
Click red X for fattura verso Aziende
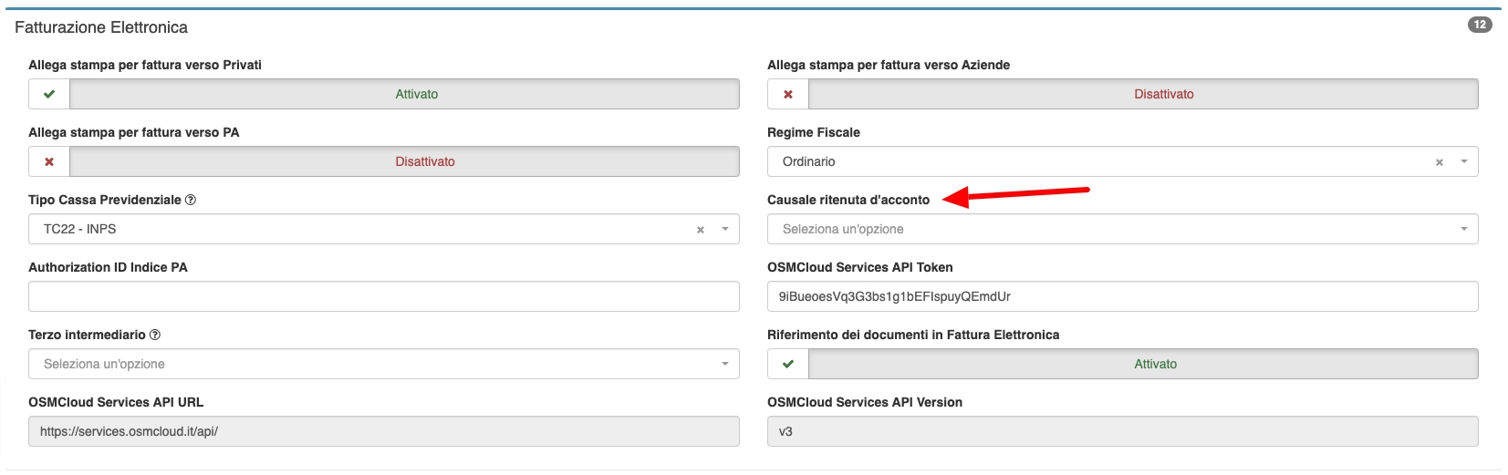788,94
